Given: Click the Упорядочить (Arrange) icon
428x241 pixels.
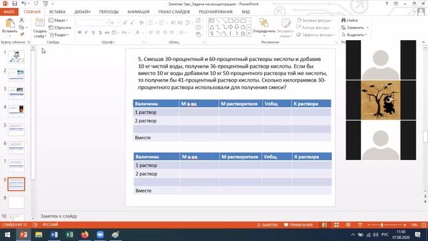Looking at the screenshot, I should point(263,23).
